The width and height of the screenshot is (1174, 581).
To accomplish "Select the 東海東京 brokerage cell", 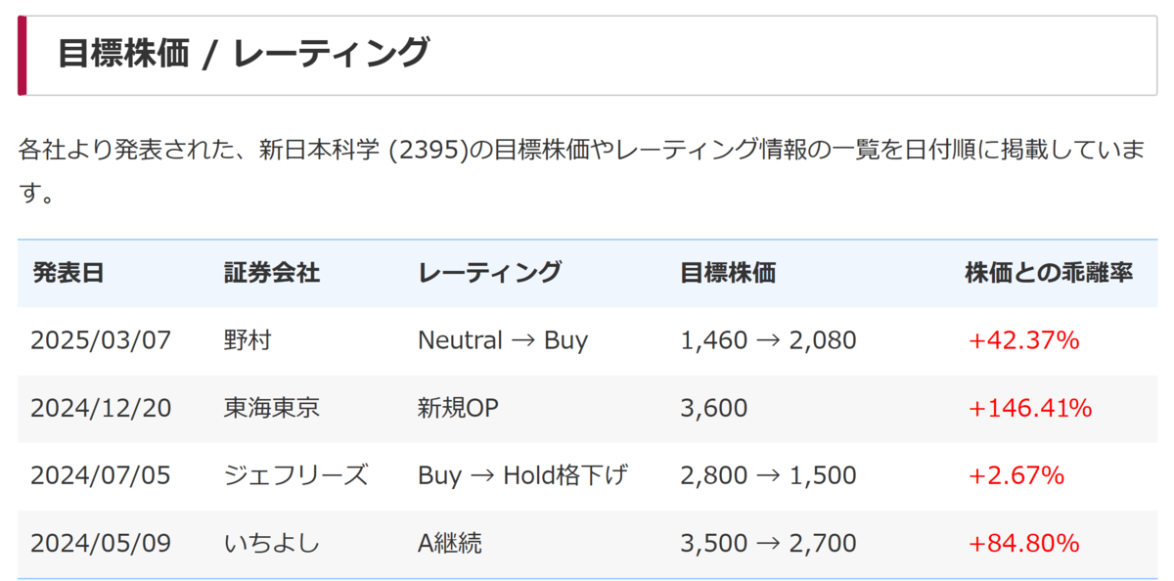I will pyautogui.click(x=271, y=408).
